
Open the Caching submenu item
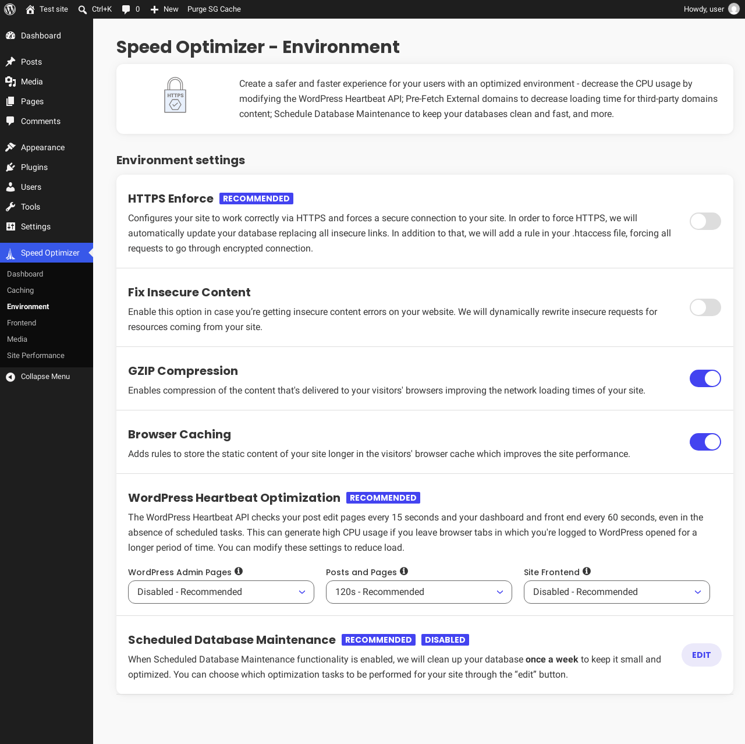[20, 290]
